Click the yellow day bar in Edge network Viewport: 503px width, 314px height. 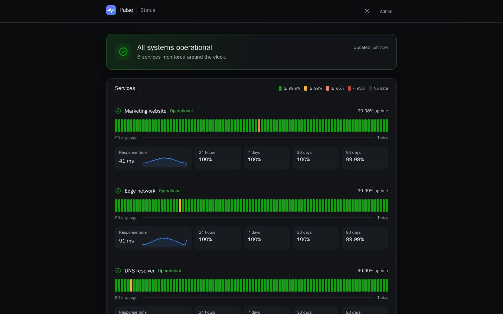[180, 205]
